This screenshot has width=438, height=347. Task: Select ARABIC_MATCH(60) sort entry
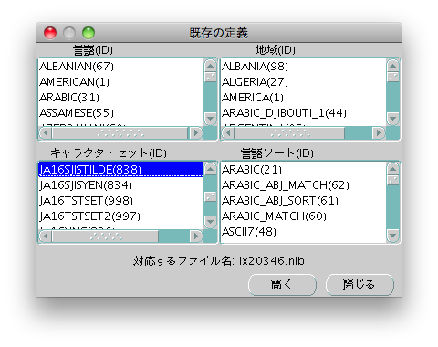tap(304, 216)
